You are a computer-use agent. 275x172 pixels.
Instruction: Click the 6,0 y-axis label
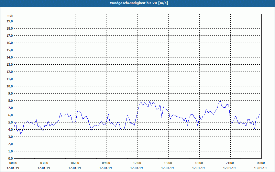(x=10, y=115)
